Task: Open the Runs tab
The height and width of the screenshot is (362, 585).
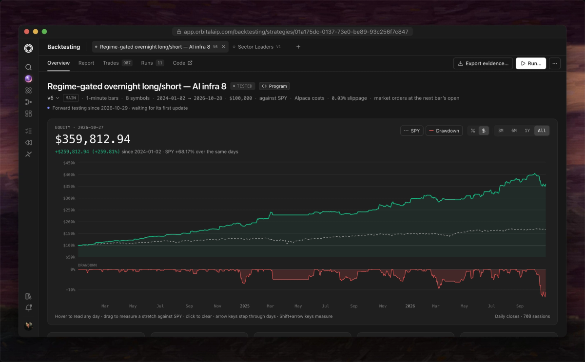Action: click(x=153, y=63)
